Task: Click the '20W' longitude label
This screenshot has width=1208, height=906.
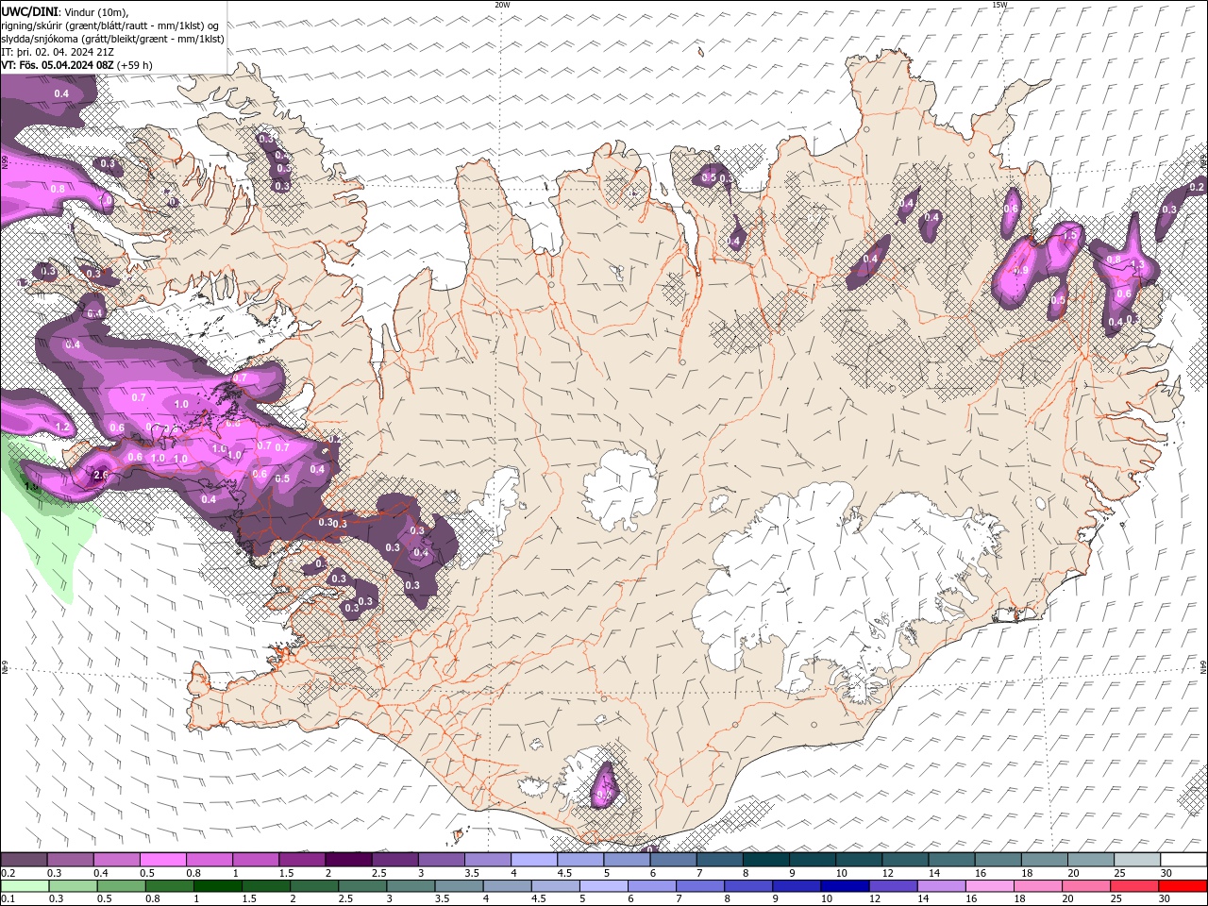Action: click(x=502, y=5)
